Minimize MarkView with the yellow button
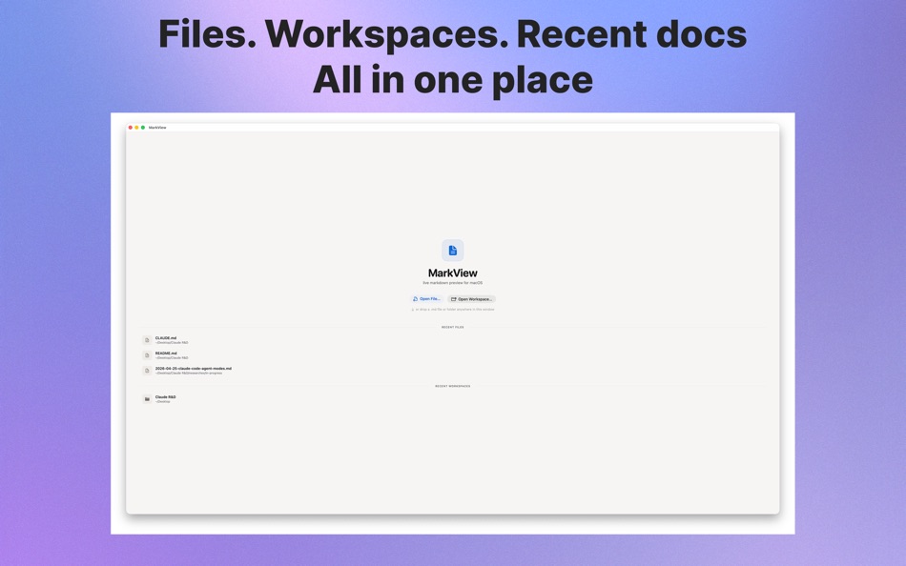 (136, 128)
